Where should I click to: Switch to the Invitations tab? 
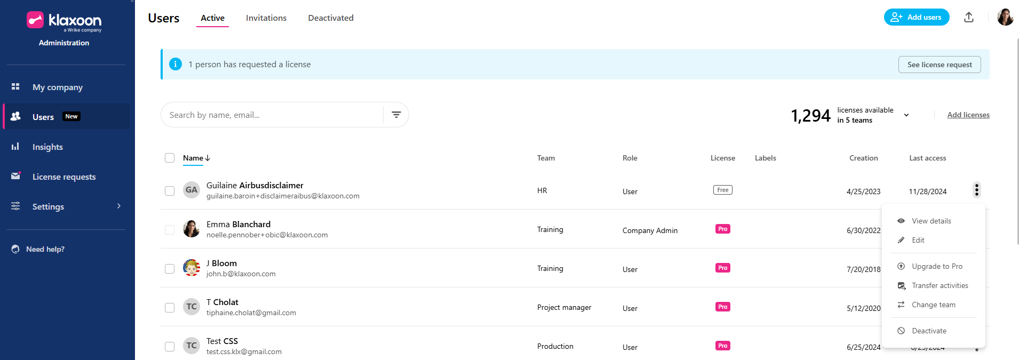266,18
